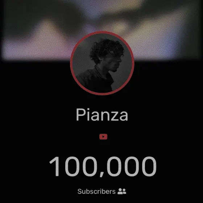Click the first zero after the 1

click(x=72, y=166)
